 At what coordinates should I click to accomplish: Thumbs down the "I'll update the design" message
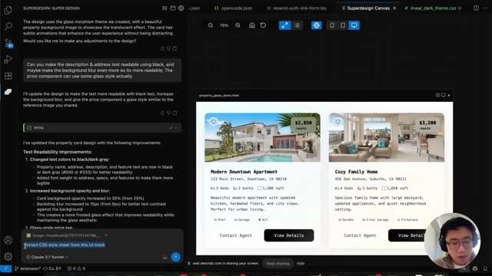(168, 113)
